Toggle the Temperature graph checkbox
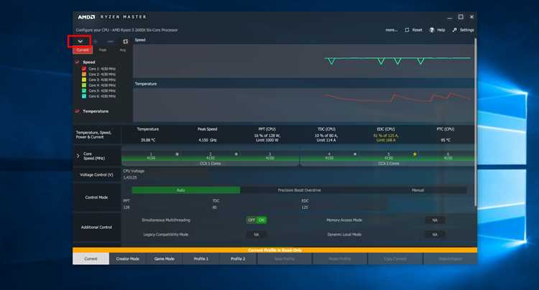 click(77, 111)
